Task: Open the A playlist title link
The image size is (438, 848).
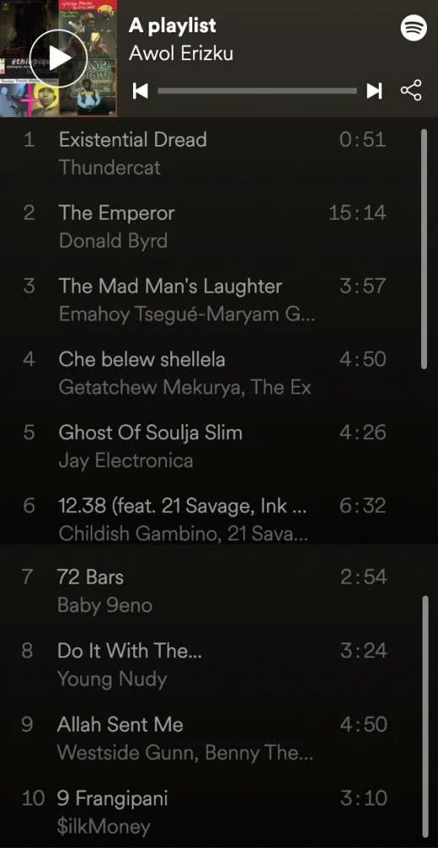Action: click(x=172, y=26)
